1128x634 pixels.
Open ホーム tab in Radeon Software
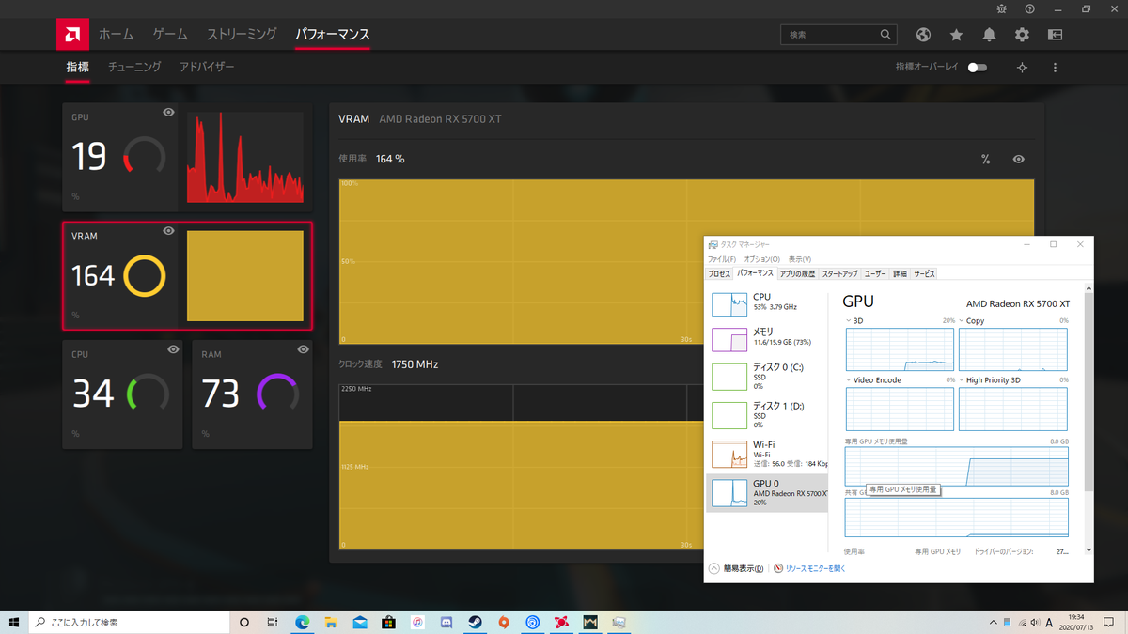coord(117,35)
